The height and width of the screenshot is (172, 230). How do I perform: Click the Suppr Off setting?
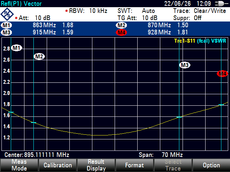tap(188, 18)
